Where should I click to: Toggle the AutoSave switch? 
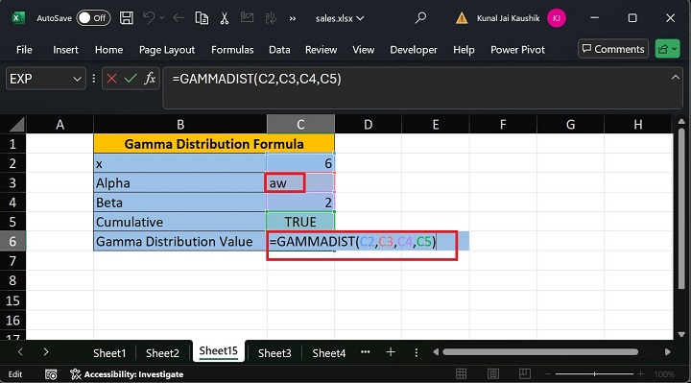pyautogui.click(x=93, y=18)
